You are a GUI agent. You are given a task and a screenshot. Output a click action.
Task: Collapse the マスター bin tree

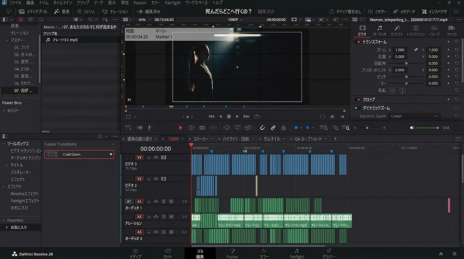click(x=7, y=40)
